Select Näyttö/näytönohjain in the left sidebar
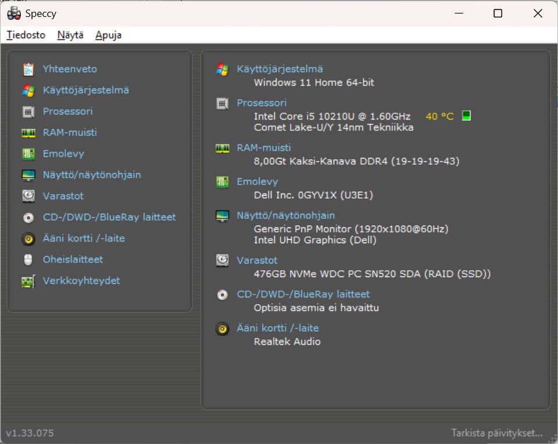The image size is (558, 444). tap(91, 175)
